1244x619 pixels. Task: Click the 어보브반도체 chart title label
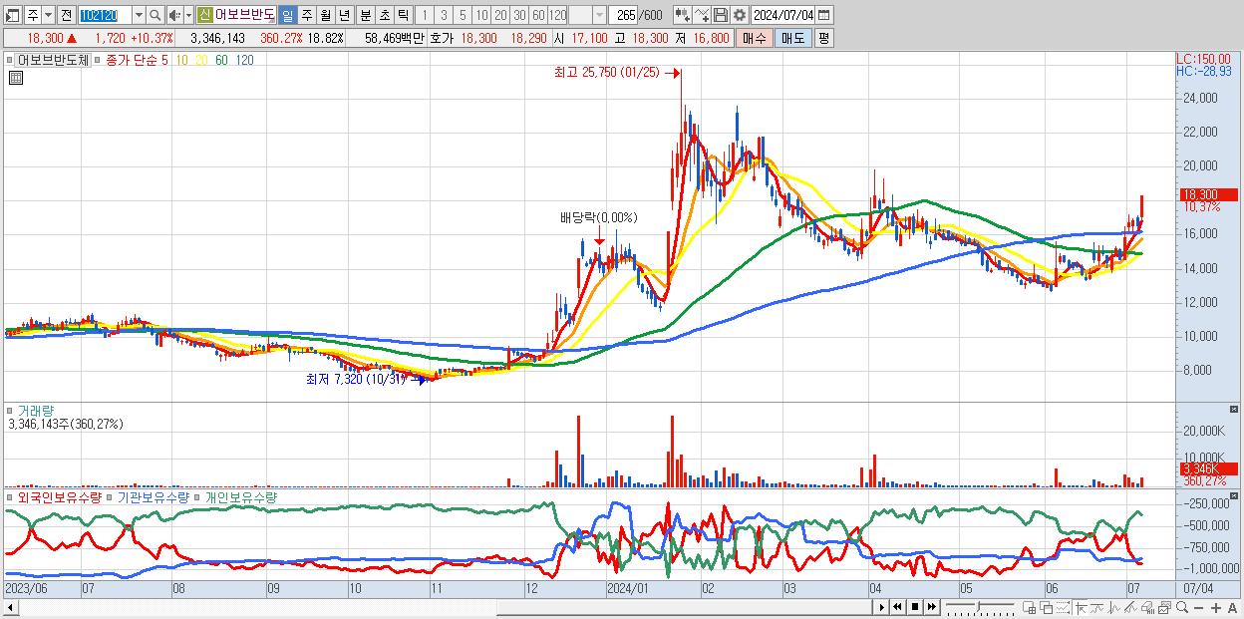click(x=53, y=60)
